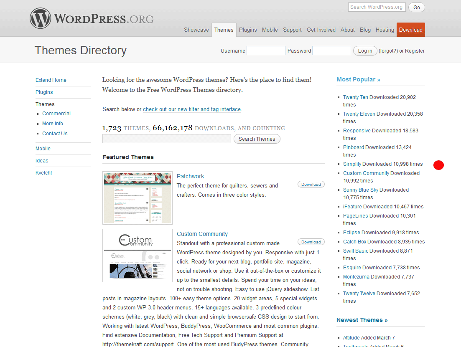Open Twenty Ten in Most Popular
This screenshot has width=461, height=347.
[x=355, y=97]
